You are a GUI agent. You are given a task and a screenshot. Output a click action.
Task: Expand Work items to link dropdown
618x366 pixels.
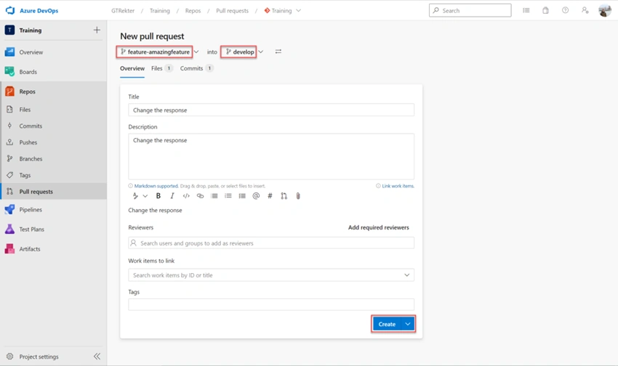coord(406,275)
